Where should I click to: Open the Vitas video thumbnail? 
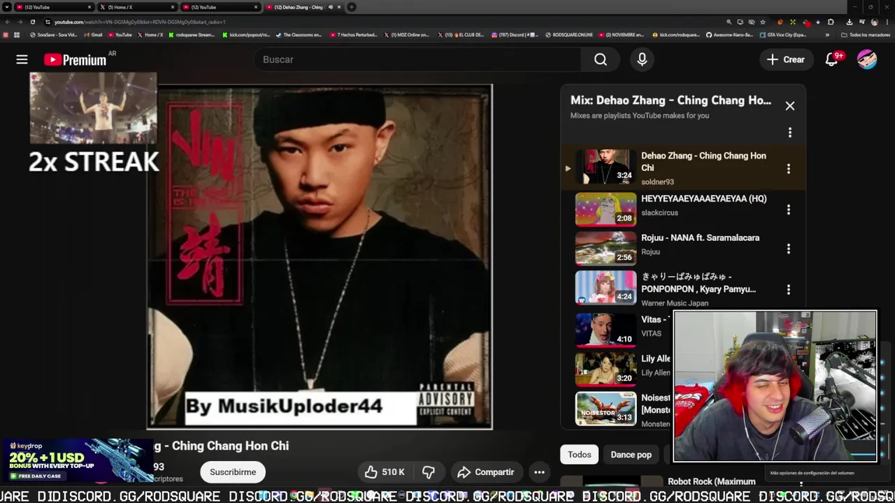[606, 330]
